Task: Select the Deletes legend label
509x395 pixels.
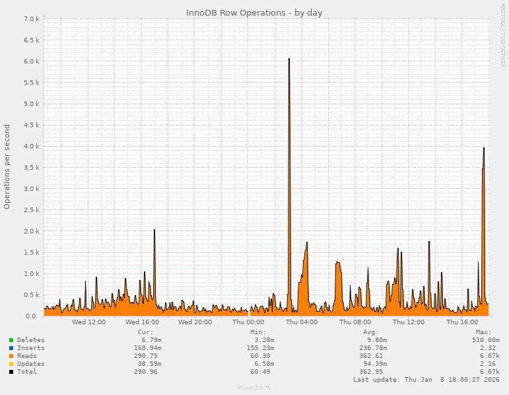Action: click(31, 340)
